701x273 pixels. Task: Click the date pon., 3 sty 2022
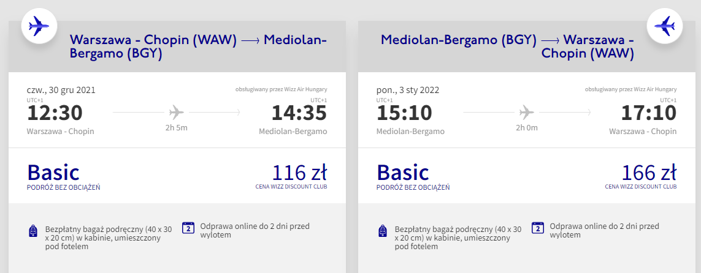tap(408, 90)
